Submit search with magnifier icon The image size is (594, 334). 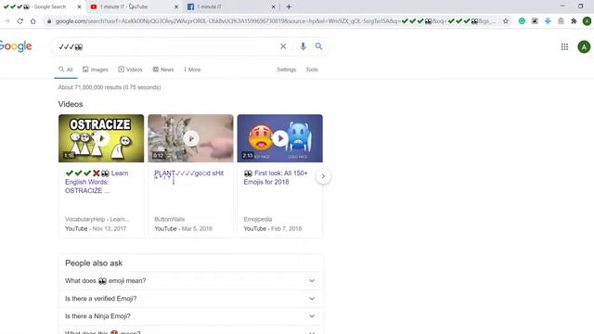click(319, 46)
